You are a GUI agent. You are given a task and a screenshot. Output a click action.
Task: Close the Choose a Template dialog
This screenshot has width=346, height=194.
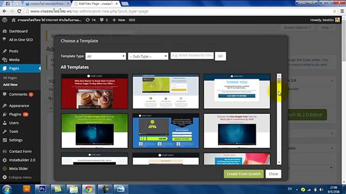pyautogui.click(x=273, y=174)
